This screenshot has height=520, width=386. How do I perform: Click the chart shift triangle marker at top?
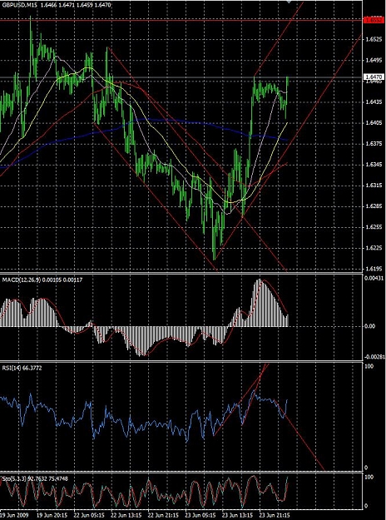[x=289, y=2]
